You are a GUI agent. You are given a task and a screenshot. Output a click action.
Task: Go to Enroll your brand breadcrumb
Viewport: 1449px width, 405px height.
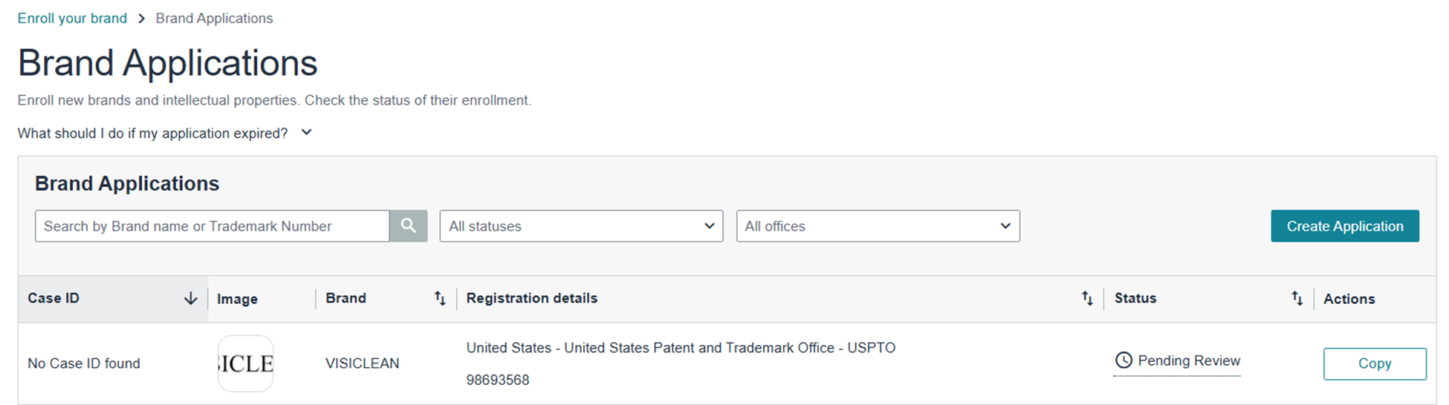click(x=72, y=19)
